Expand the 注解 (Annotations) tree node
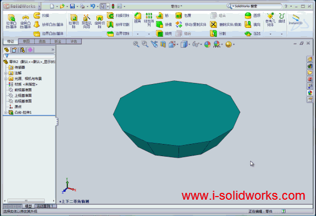 (x=6, y=73)
